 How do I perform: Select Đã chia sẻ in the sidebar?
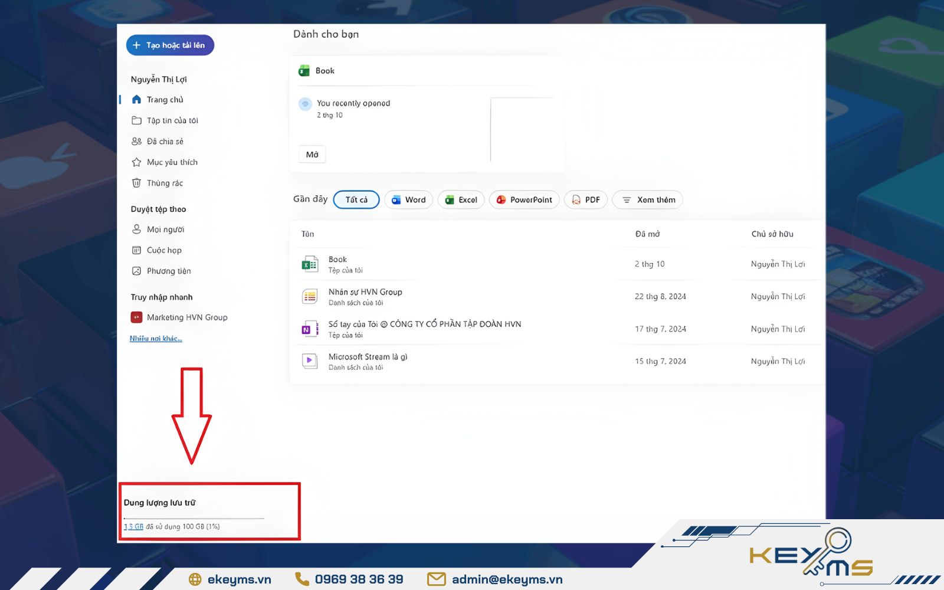[166, 141]
